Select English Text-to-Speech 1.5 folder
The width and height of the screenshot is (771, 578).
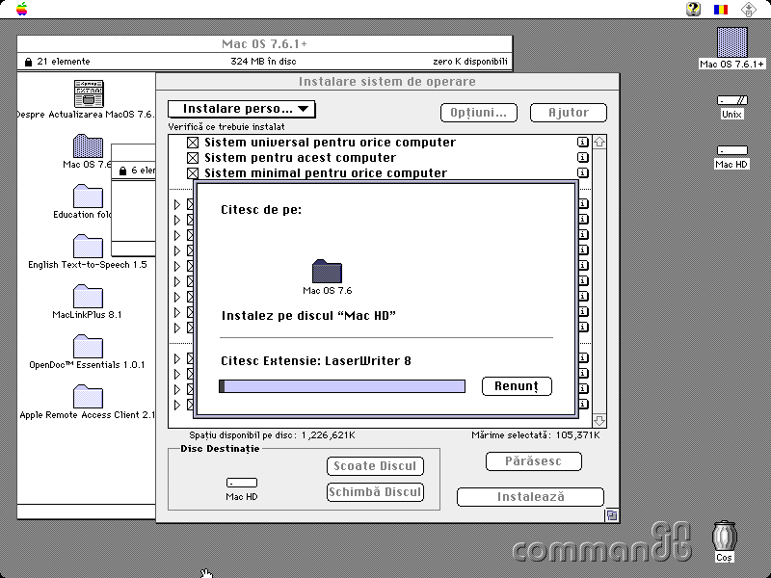(88, 247)
